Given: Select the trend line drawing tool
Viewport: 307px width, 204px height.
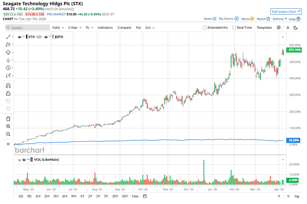Looking at the screenshot, I should click(x=8, y=37).
